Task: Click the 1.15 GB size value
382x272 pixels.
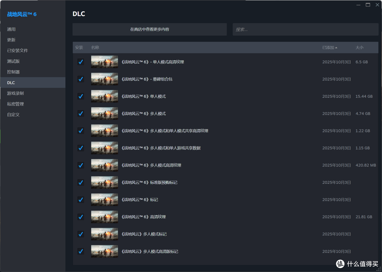Action: tap(363, 148)
